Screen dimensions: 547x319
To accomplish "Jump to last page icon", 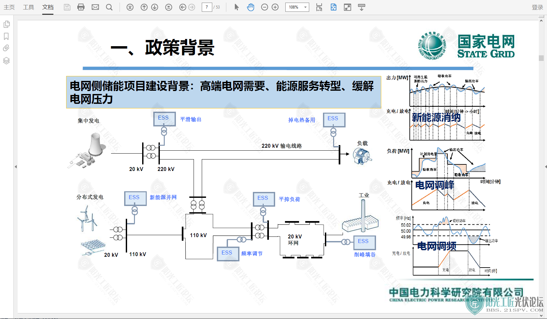I will 169,7.
